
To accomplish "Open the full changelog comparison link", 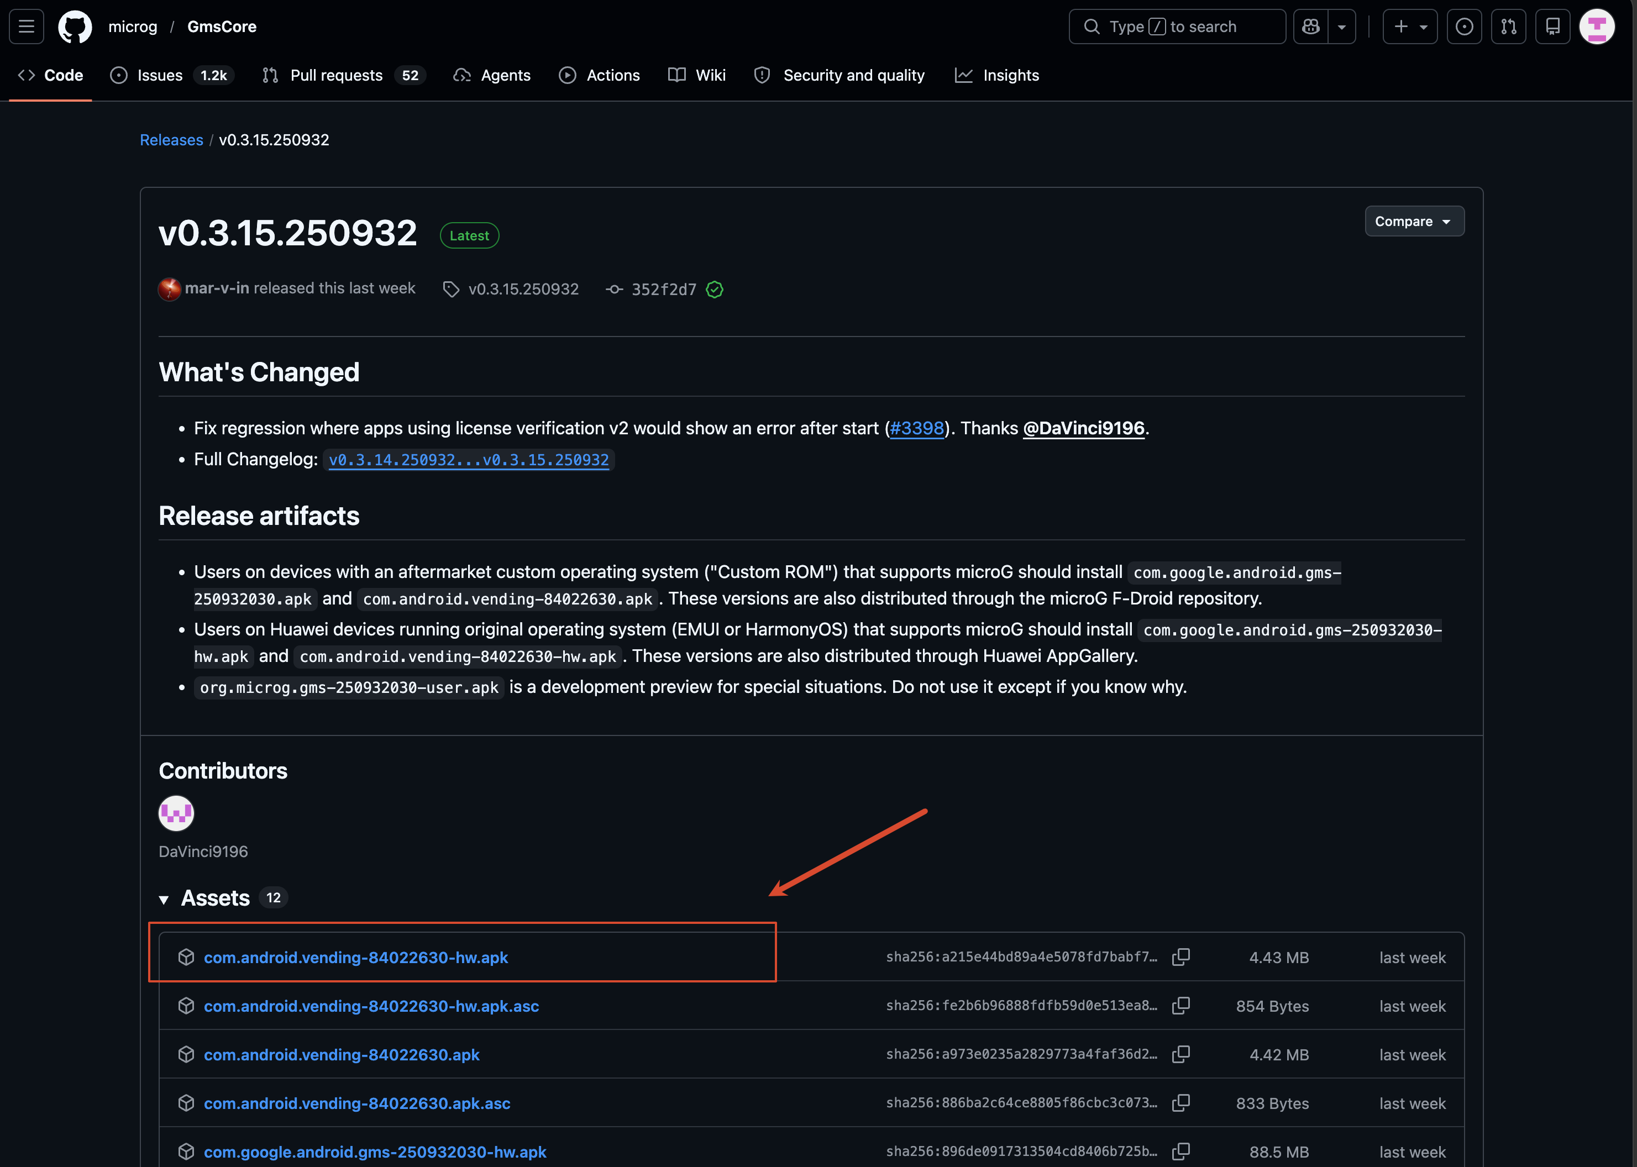I will (x=469, y=460).
